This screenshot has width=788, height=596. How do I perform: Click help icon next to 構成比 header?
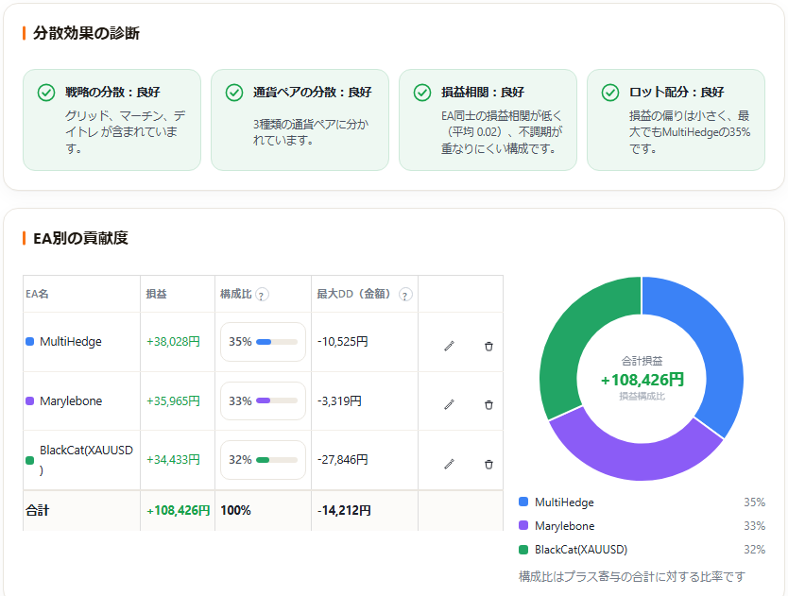(262, 295)
